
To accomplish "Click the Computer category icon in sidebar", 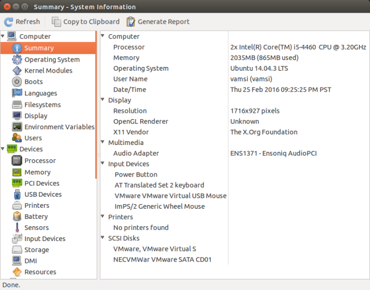I will coord(12,36).
